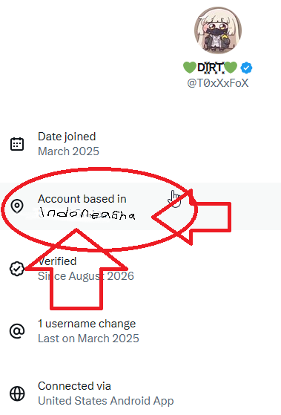Click the globe icon beside Connected via

point(17,393)
